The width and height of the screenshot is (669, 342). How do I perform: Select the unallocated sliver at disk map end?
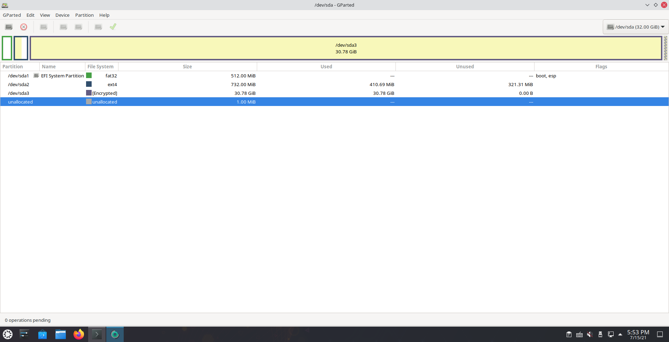click(666, 48)
